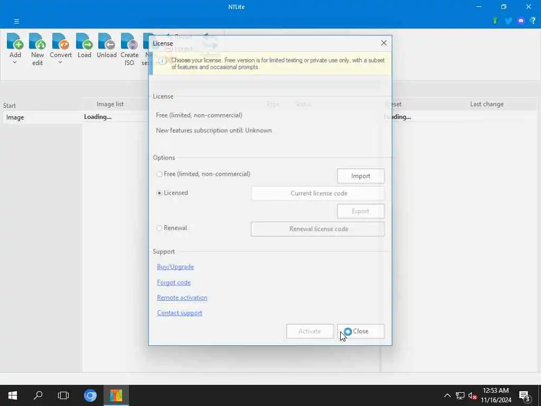This screenshot has height=406, width=541.
Task: Open the Twitter icon link
Action: [508, 21]
